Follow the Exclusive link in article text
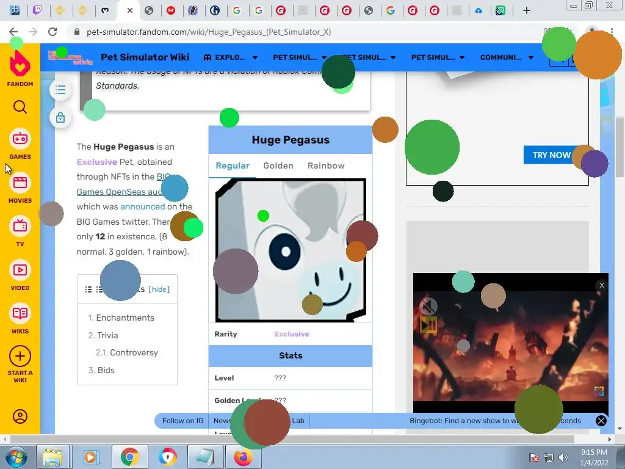 (x=97, y=162)
